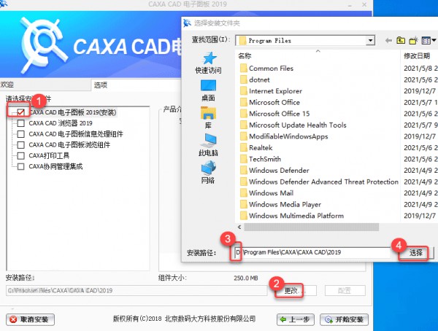This screenshot has height=331, width=438.
Task: Select Windows Media Player folder name
Action: tap(285, 205)
